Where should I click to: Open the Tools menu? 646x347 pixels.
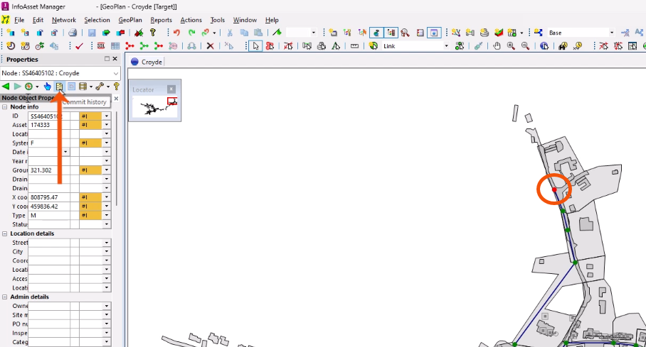click(218, 20)
